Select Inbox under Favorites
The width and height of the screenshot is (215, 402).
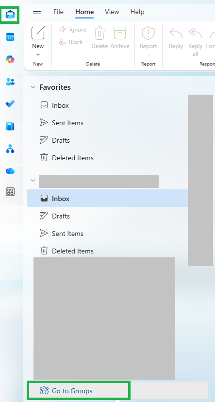107,105
